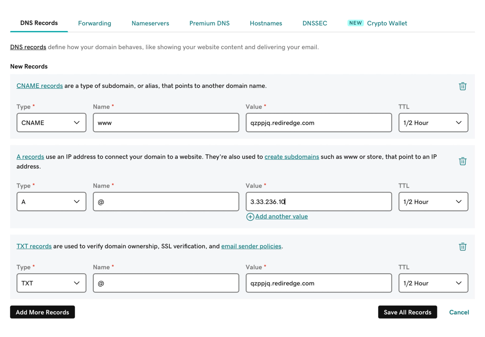Follow the CNAME records link
Viewport: 485px width, 337px height.
pos(40,86)
